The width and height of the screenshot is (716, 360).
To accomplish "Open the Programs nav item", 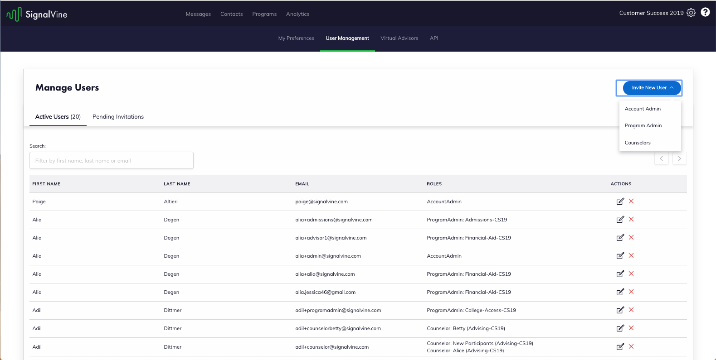I will pyautogui.click(x=264, y=14).
